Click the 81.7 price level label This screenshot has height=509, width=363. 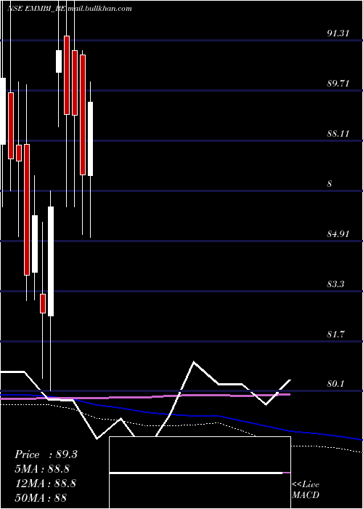point(335,334)
